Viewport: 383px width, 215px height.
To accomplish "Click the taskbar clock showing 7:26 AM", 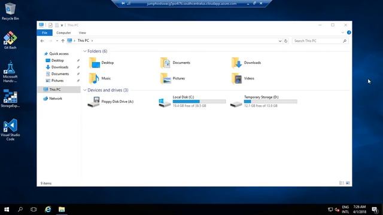I will [x=360, y=210].
